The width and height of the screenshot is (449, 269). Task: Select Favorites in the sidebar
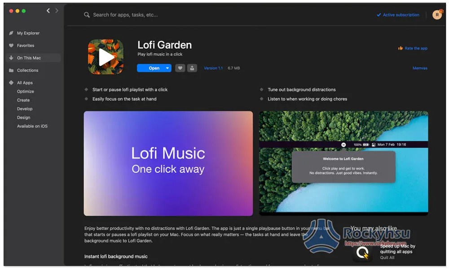point(25,46)
